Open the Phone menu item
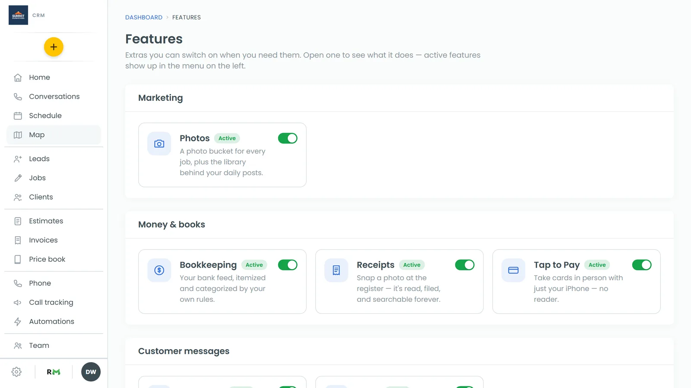691x388 pixels. [x=54, y=283]
